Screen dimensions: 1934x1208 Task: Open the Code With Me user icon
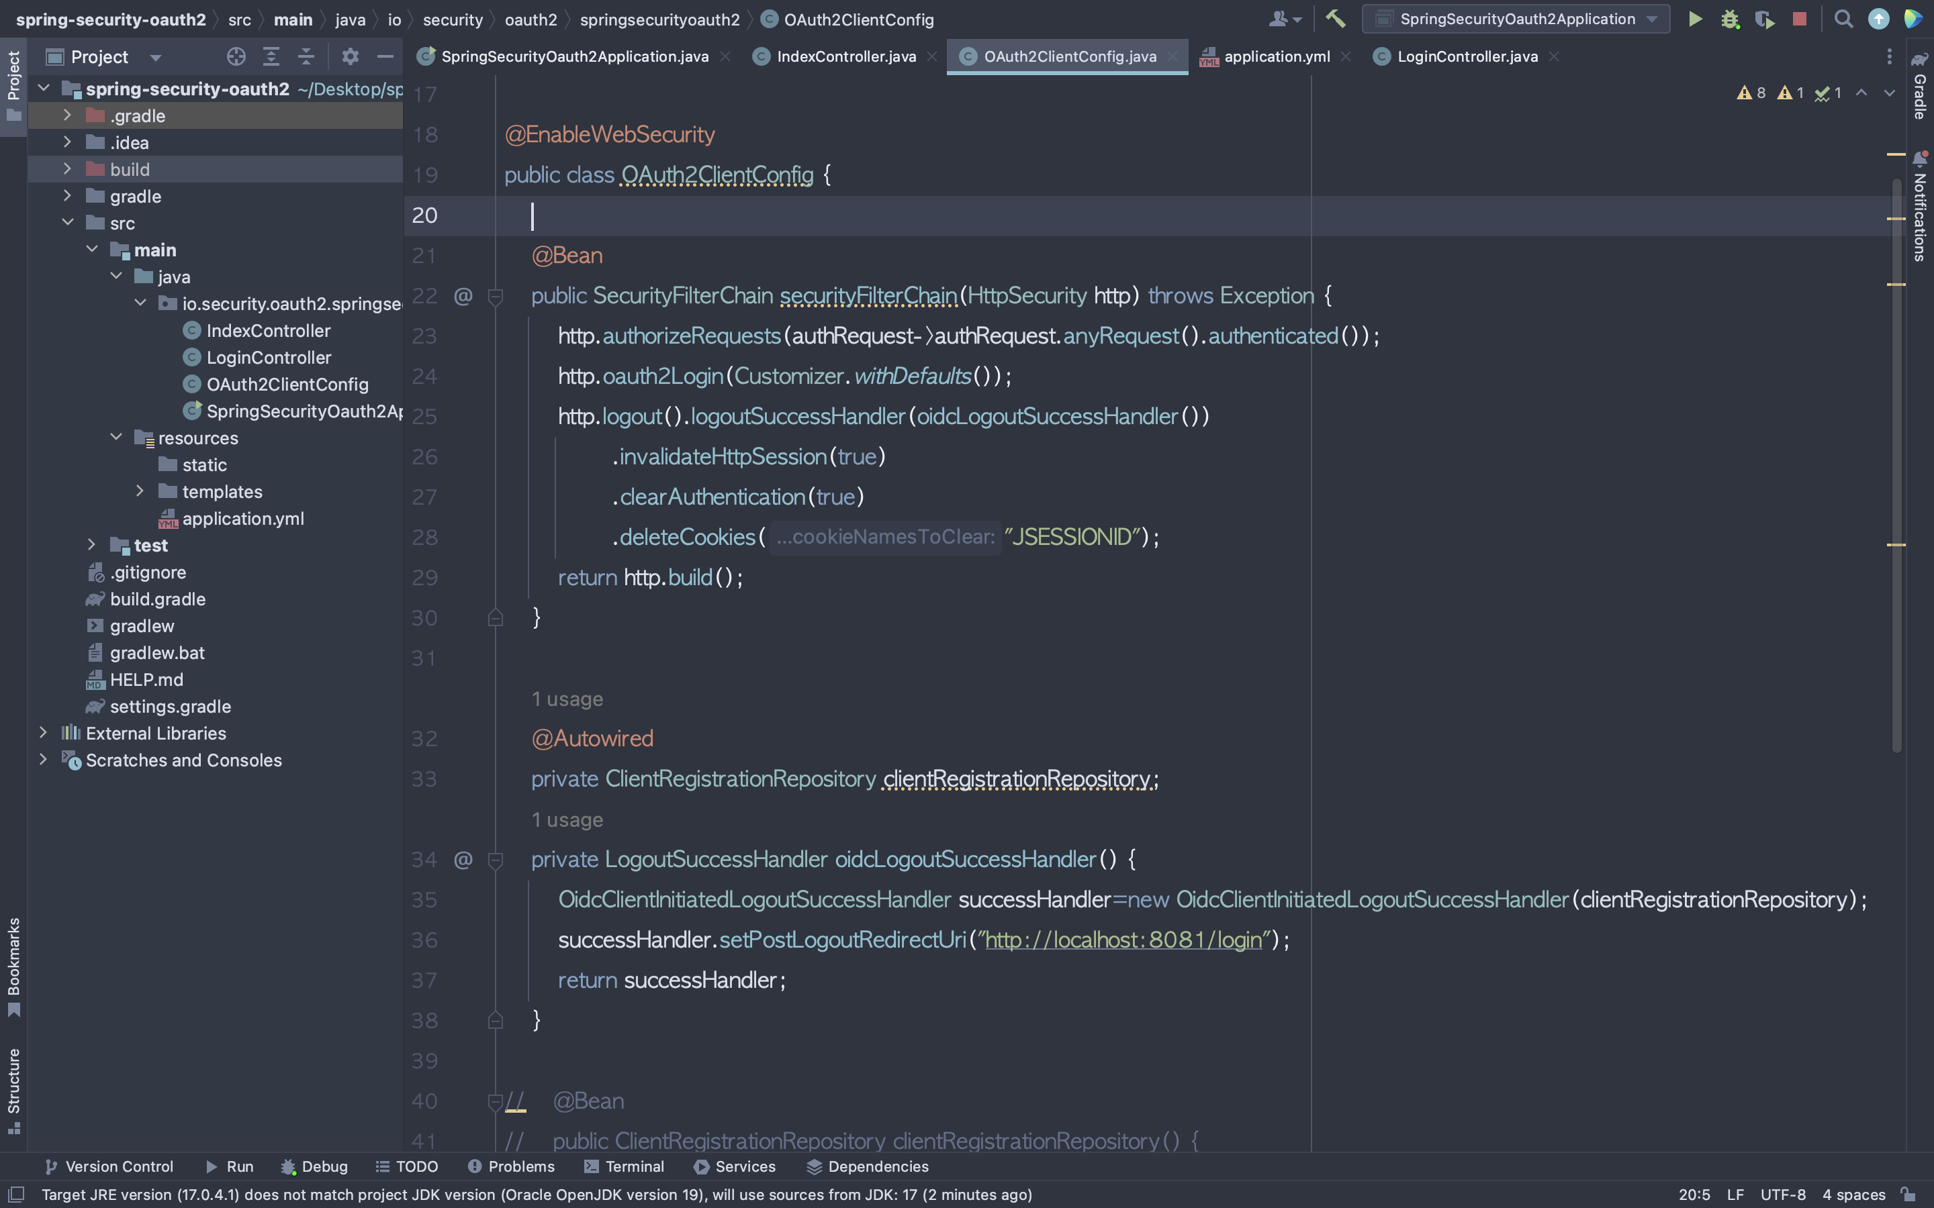1285,19
